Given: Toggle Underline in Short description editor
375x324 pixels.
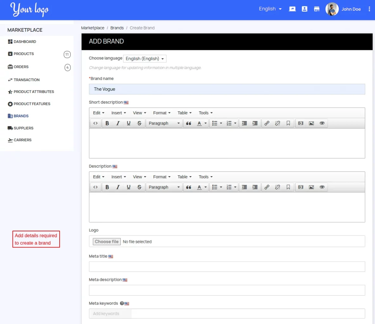Looking at the screenshot, I should [128, 123].
